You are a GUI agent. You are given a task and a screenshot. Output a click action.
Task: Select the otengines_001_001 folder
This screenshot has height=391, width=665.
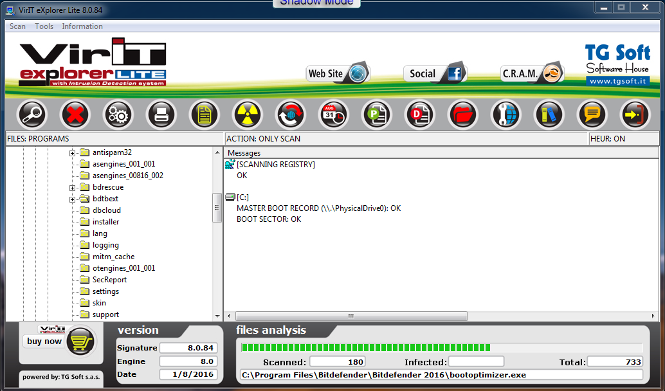point(124,268)
